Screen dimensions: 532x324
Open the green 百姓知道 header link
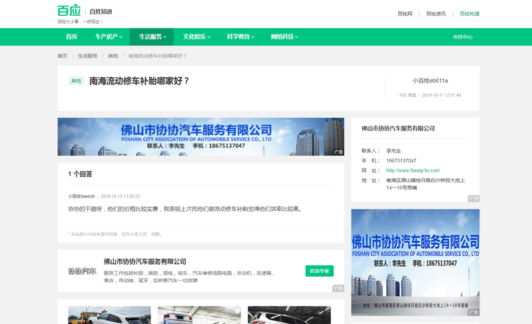tap(469, 13)
